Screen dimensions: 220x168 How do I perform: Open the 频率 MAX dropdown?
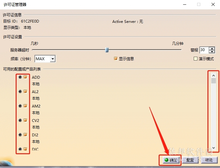pos(53,59)
